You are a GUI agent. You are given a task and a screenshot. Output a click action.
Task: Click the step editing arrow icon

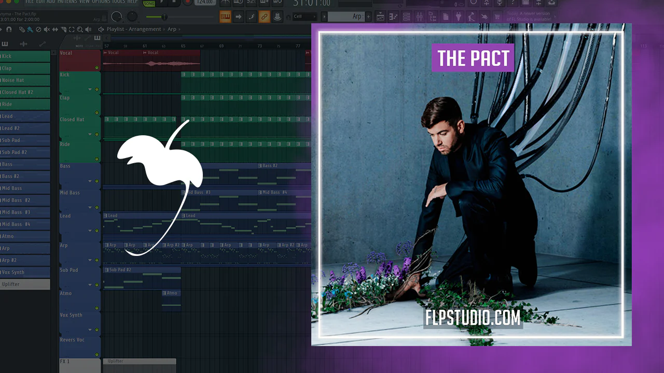(239, 17)
